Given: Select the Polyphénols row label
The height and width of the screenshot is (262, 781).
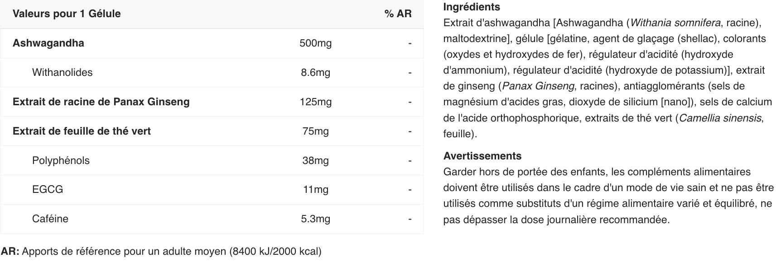Looking at the screenshot, I should (x=61, y=160).
